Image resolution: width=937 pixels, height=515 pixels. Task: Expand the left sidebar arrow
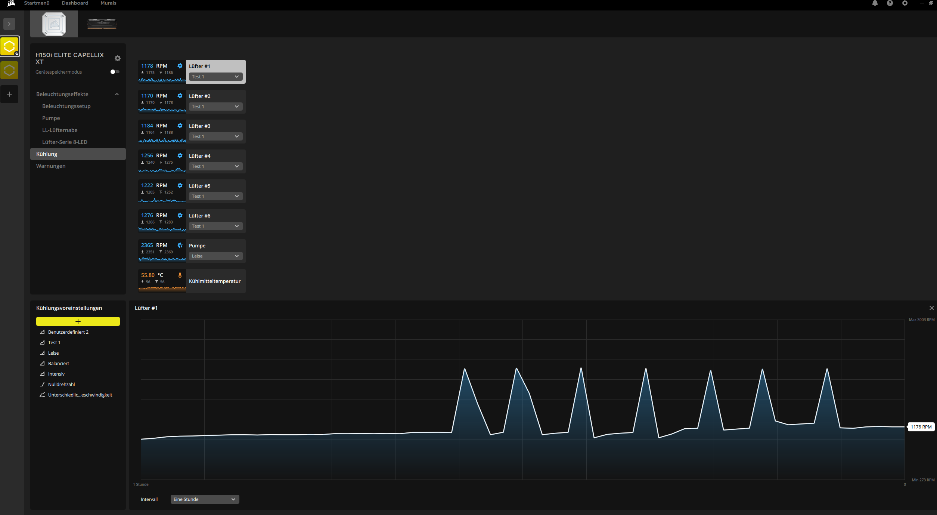coord(9,24)
